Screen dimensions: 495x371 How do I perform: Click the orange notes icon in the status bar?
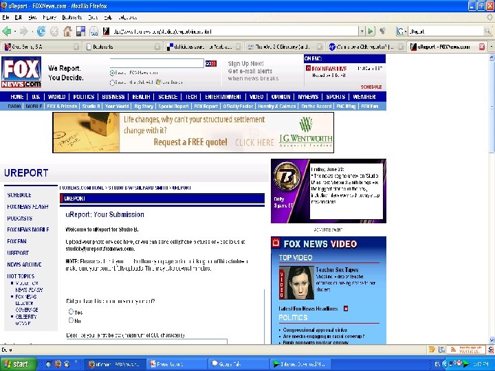tap(432, 350)
